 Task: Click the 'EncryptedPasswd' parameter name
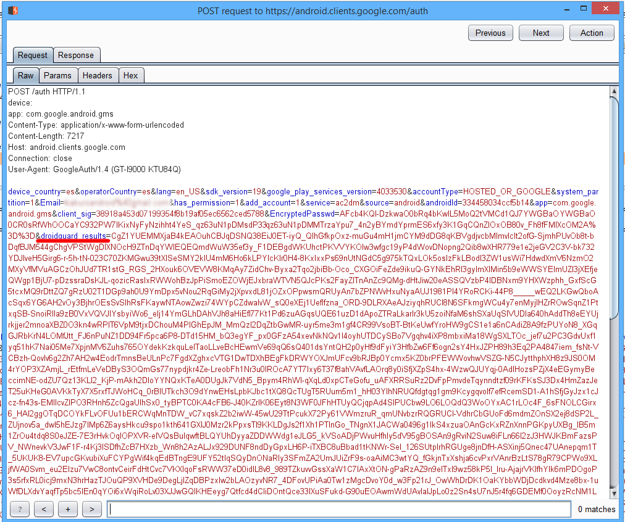coord(302,214)
